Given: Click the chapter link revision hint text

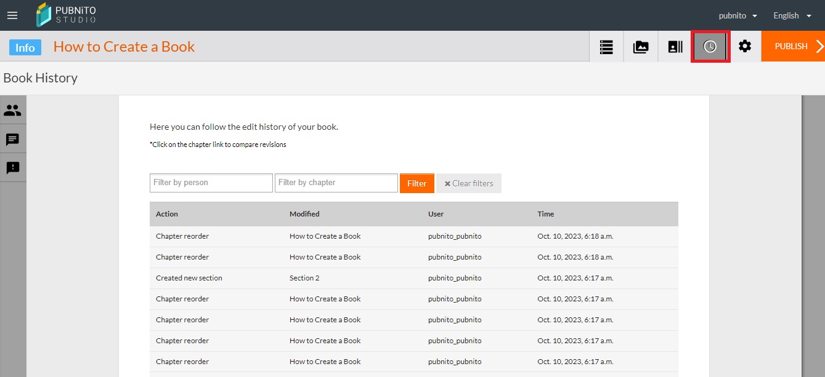Looking at the screenshot, I should (x=218, y=145).
